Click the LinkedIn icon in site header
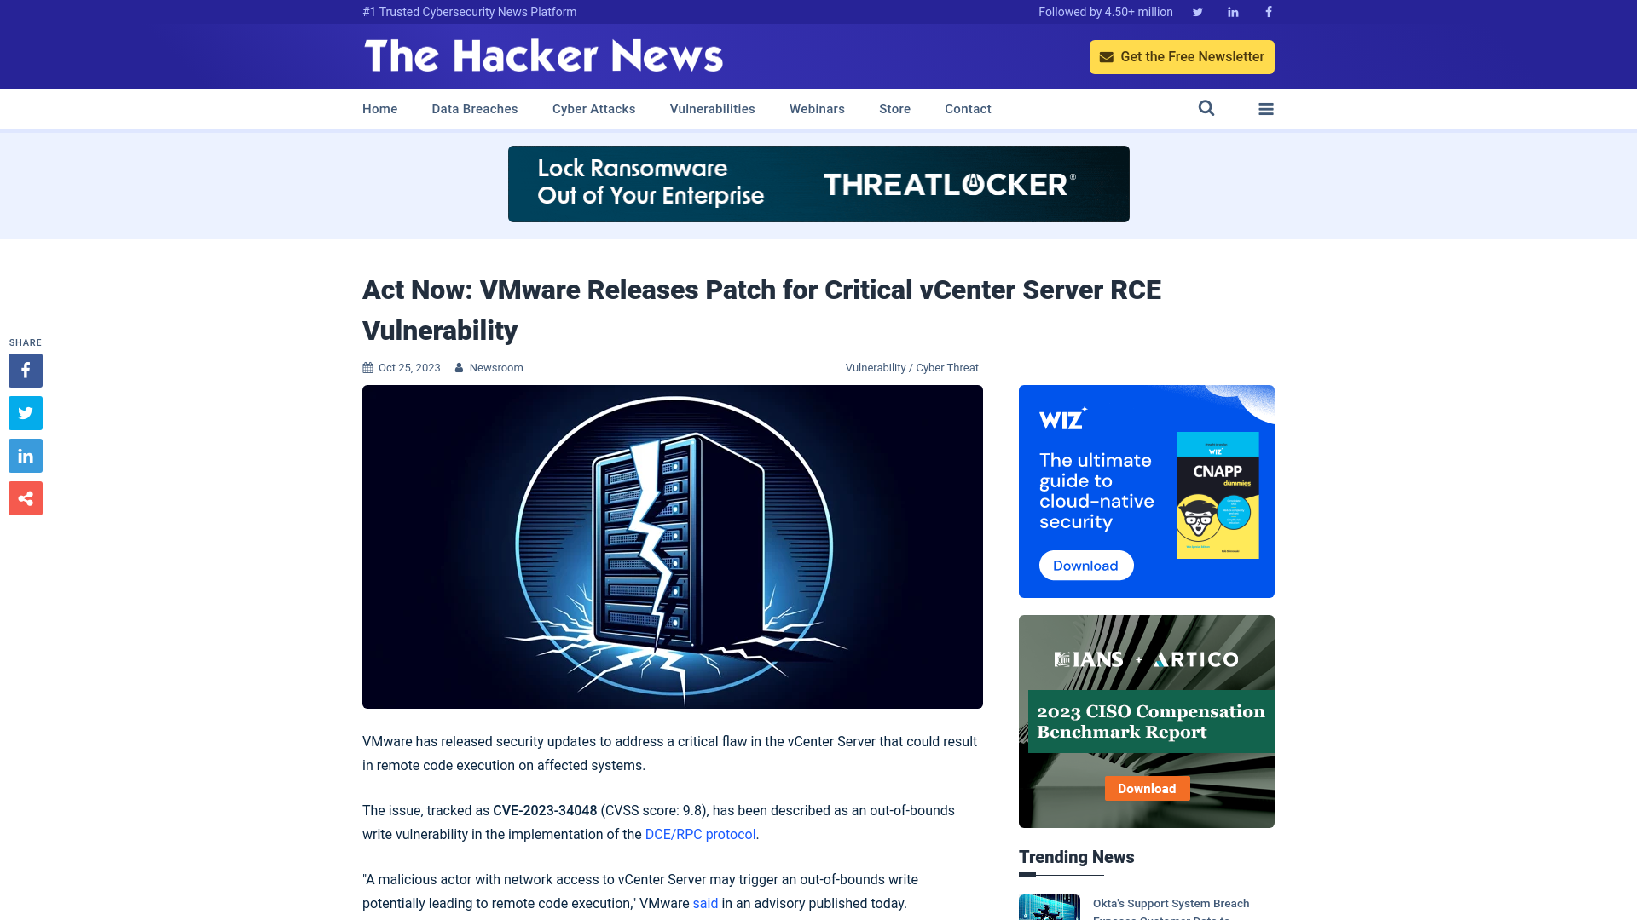 coord(1232,11)
